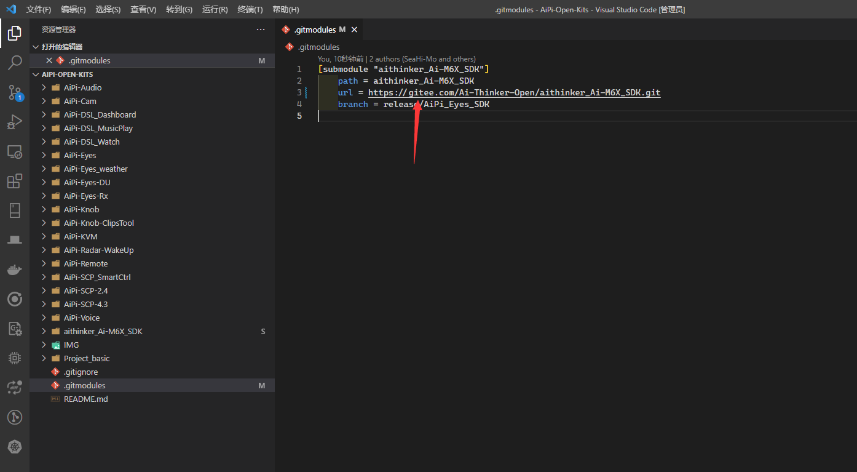Open the Explorer view in activity bar
This screenshot has width=857, height=472.
(x=15, y=33)
